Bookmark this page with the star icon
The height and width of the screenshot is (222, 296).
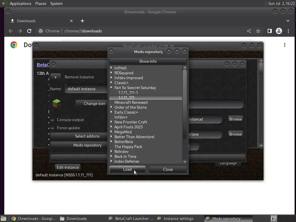[x=258, y=31]
